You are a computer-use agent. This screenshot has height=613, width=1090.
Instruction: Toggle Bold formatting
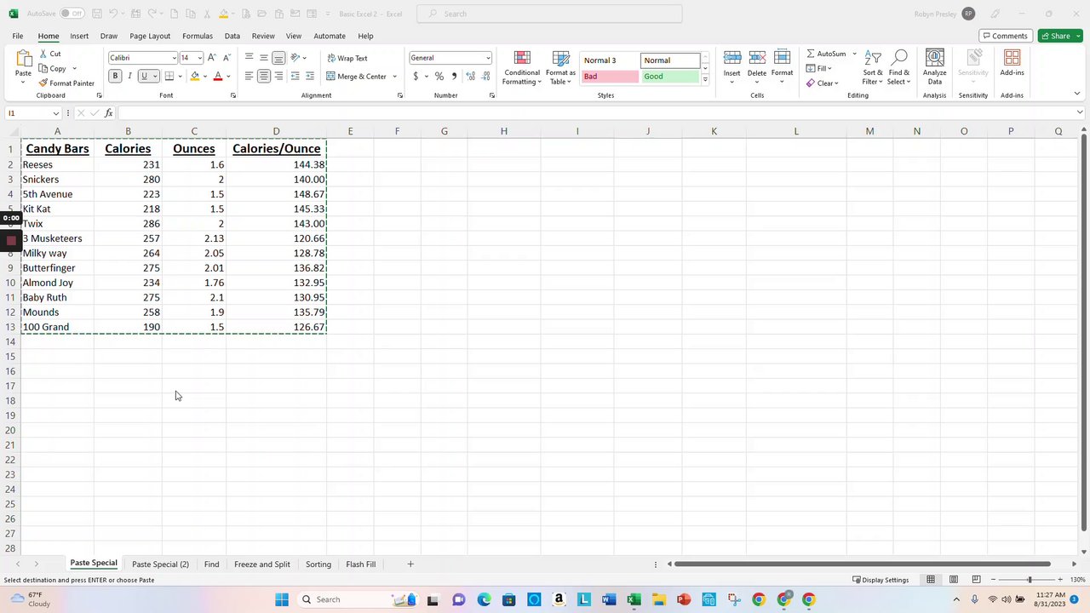pyautogui.click(x=115, y=76)
